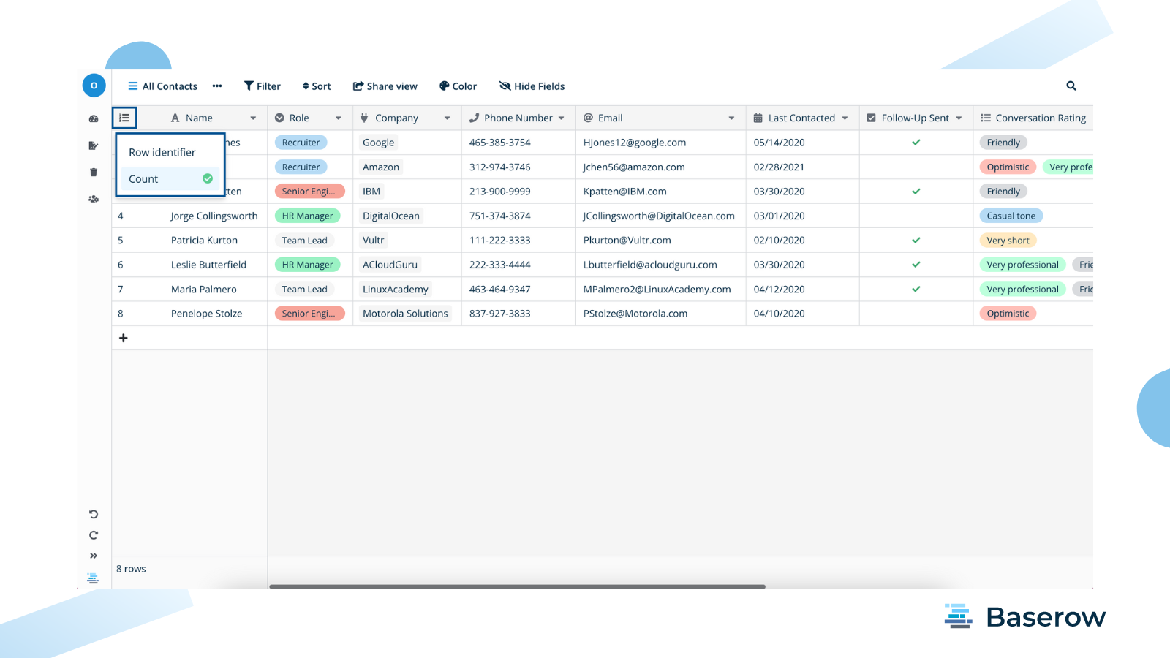The image size is (1170, 658).
Task: Select the email MPalmero2@LinuxAcademy.com
Action: (x=657, y=289)
